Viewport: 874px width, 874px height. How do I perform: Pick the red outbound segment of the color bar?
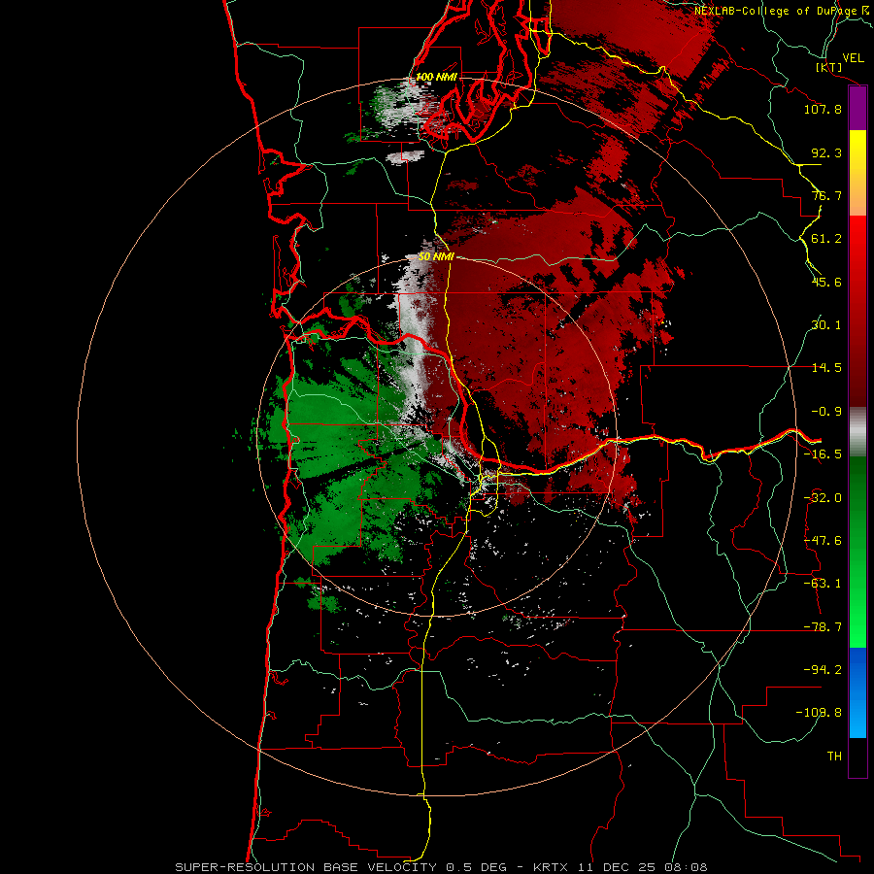coord(857,311)
